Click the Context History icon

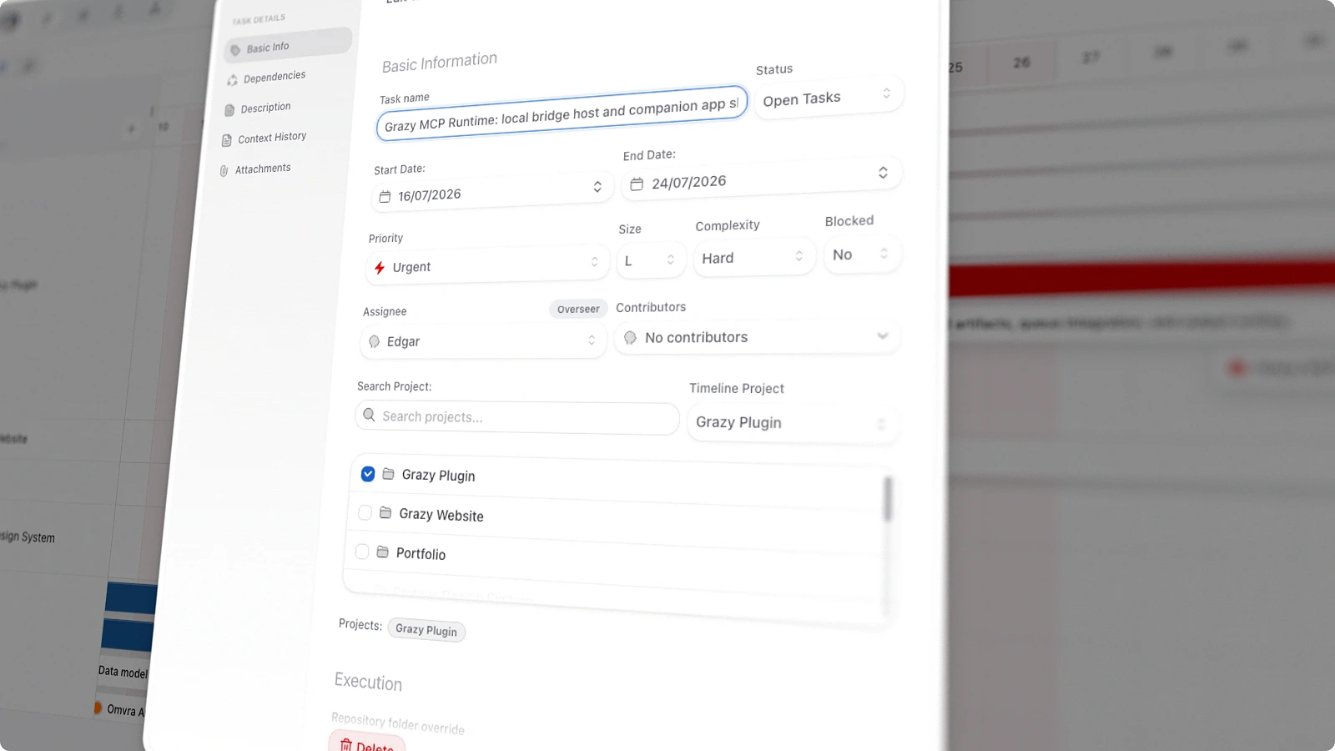[226, 140]
